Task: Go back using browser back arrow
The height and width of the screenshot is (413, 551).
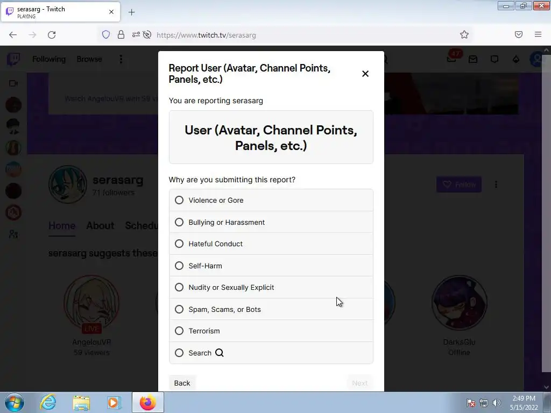Action: (x=13, y=35)
